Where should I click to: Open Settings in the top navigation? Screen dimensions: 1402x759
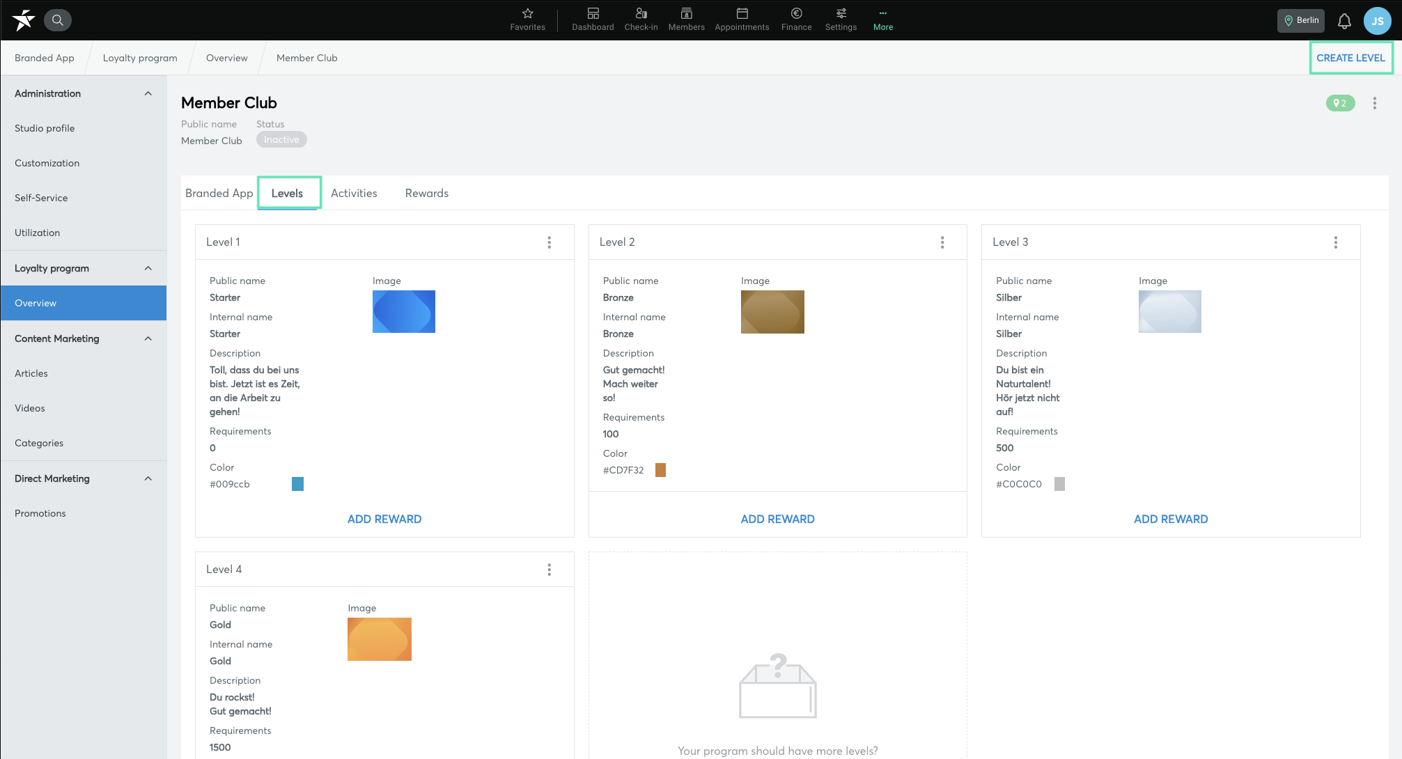tap(841, 19)
